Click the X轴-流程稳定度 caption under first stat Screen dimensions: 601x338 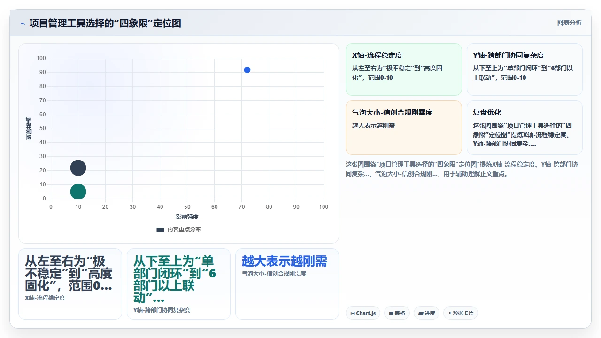pos(45,298)
